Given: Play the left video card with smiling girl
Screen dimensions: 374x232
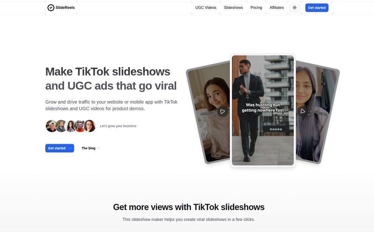Looking at the screenshot, I should pyautogui.click(x=223, y=111).
